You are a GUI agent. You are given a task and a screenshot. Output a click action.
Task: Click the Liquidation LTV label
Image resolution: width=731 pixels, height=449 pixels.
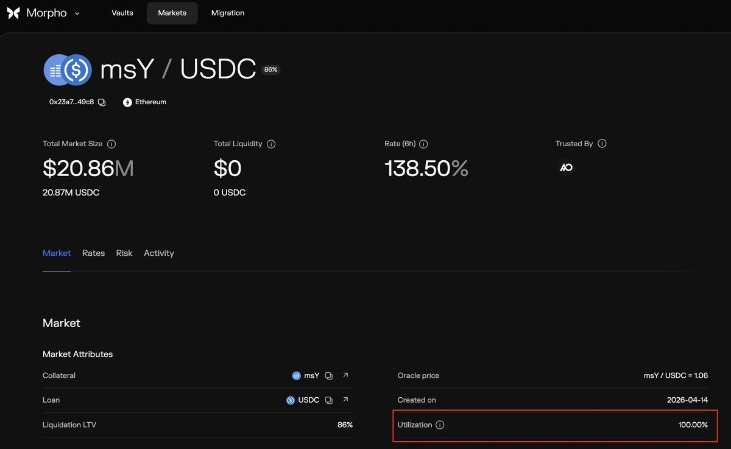click(69, 425)
